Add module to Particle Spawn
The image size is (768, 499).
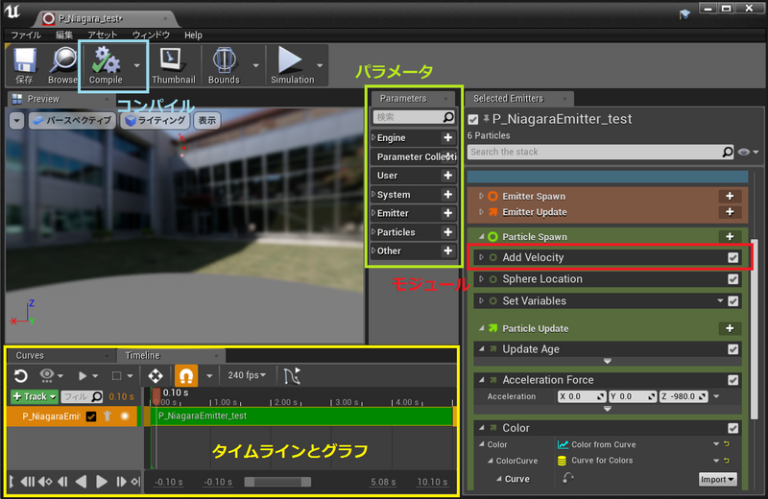[x=730, y=236]
